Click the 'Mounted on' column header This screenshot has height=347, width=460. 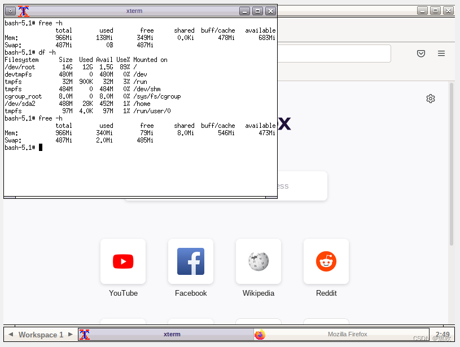coord(150,60)
